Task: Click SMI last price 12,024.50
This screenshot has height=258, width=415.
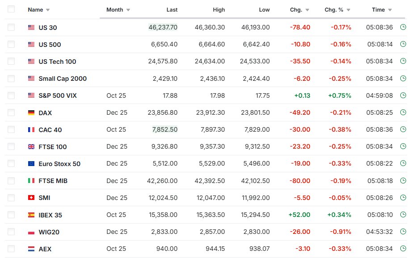Action: click(x=163, y=198)
